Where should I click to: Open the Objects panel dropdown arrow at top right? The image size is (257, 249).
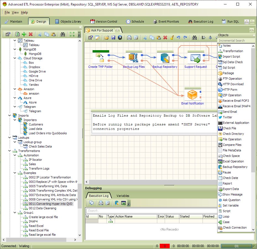click(x=251, y=30)
